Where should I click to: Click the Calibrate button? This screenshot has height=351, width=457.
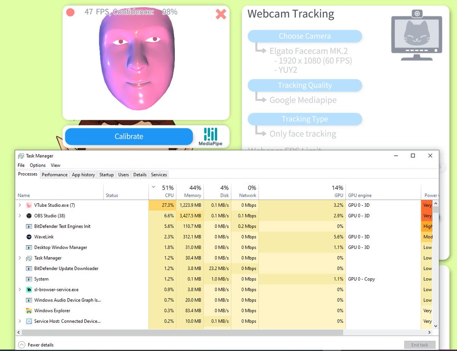click(129, 136)
